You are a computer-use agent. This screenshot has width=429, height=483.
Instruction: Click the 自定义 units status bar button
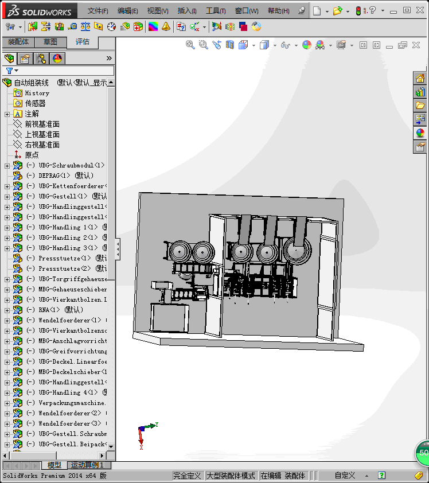coord(345,476)
